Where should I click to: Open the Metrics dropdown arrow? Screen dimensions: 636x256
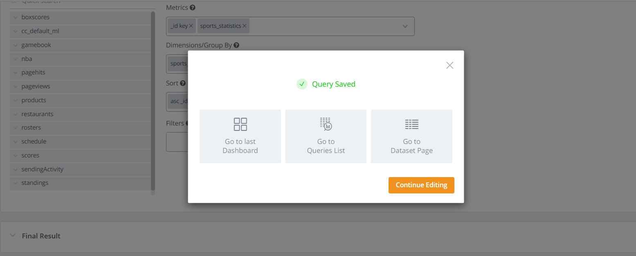click(405, 26)
